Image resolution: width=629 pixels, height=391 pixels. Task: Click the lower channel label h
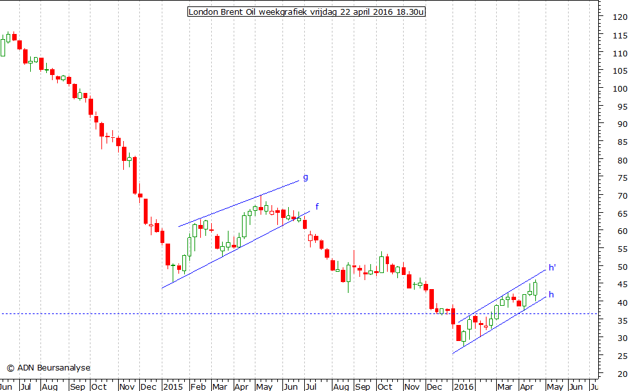pyautogui.click(x=551, y=295)
